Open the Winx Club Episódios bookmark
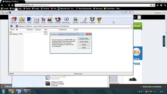The width and height of the screenshot is (167, 94). pos(84,9)
